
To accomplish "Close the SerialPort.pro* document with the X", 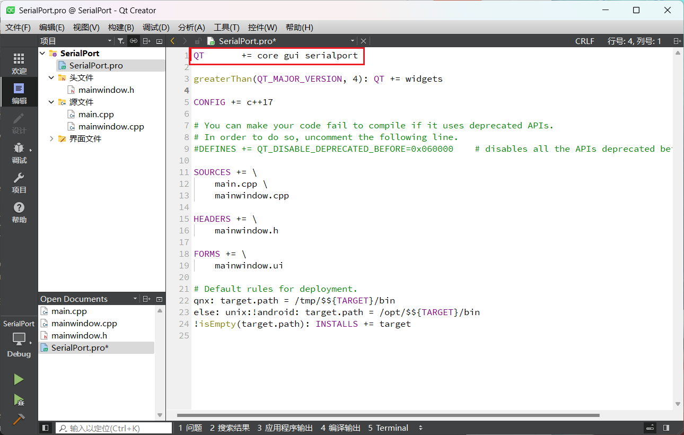I will [363, 41].
